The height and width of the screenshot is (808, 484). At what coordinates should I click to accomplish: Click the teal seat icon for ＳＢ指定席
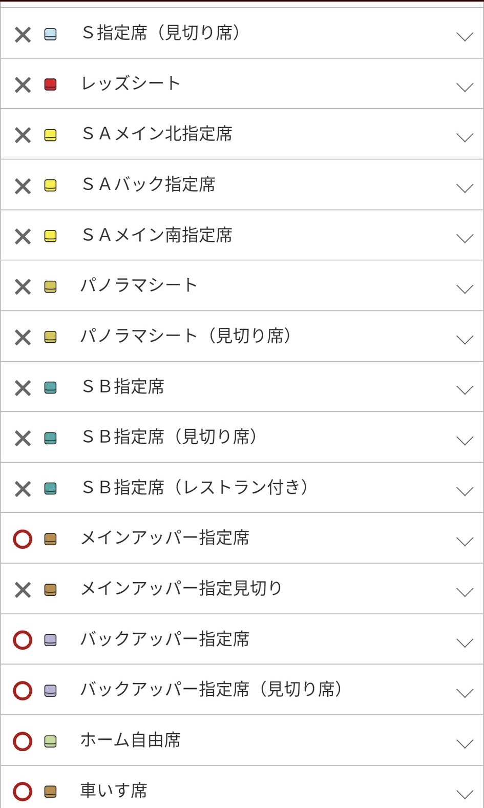[50, 387]
